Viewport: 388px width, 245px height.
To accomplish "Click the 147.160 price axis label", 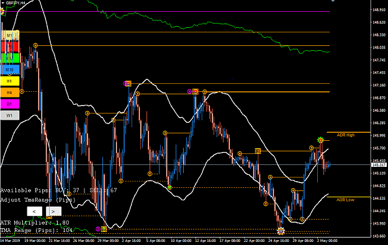I will click(379, 85).
